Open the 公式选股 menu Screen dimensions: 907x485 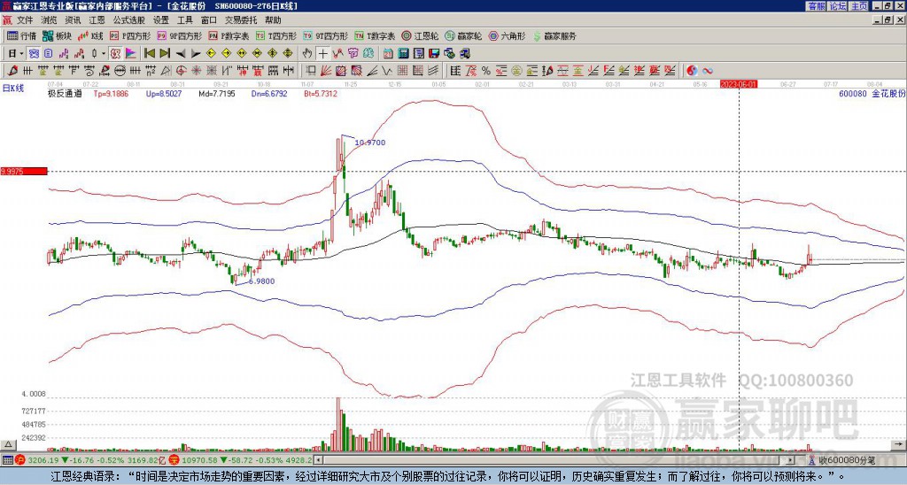[x=129, y=20]
